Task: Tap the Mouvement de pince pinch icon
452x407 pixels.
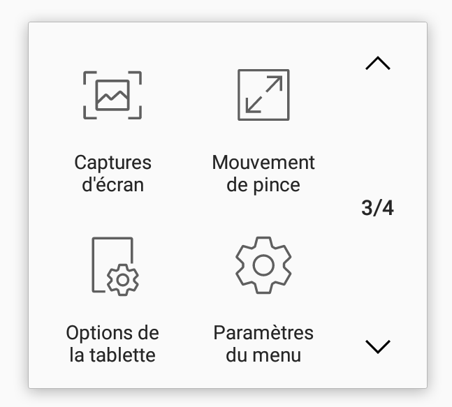Action: click(x=263, y=95)
